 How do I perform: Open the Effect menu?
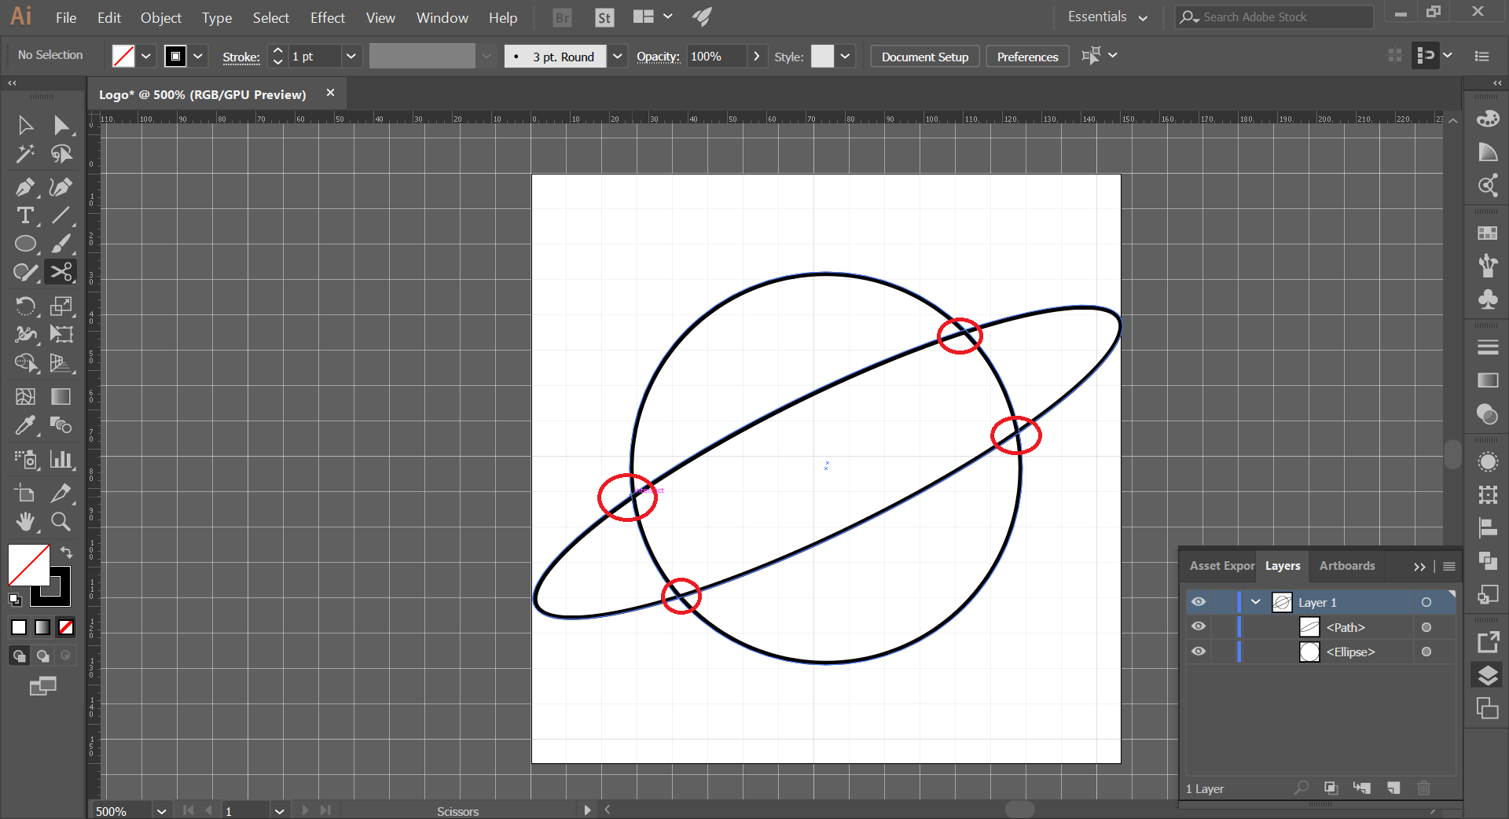327,17
